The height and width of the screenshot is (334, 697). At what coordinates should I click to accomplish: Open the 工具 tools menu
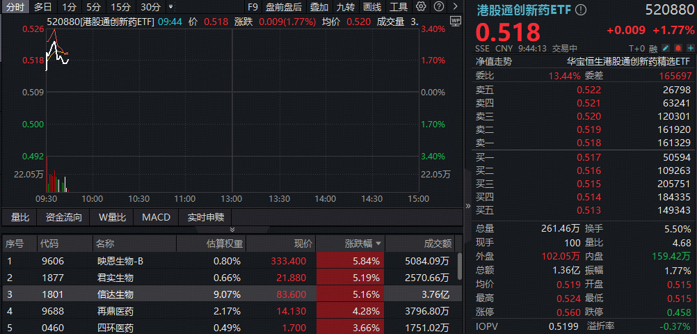[x=399, y=7]
